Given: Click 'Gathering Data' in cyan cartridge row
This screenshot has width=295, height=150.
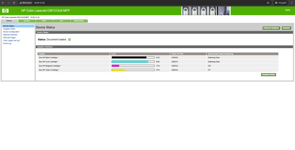Looking at the screenshot, I should [x=214, y=62].
